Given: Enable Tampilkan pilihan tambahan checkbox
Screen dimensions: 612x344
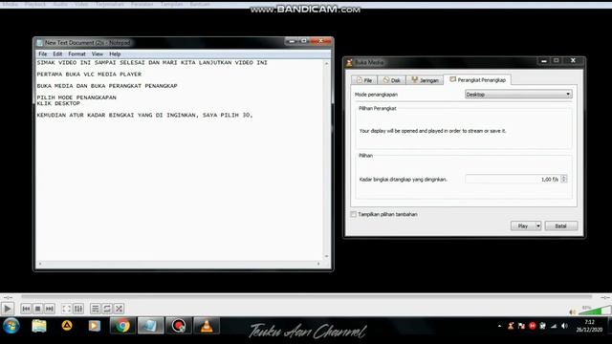Looking at the screenshot, I should (x=353, y=214).
